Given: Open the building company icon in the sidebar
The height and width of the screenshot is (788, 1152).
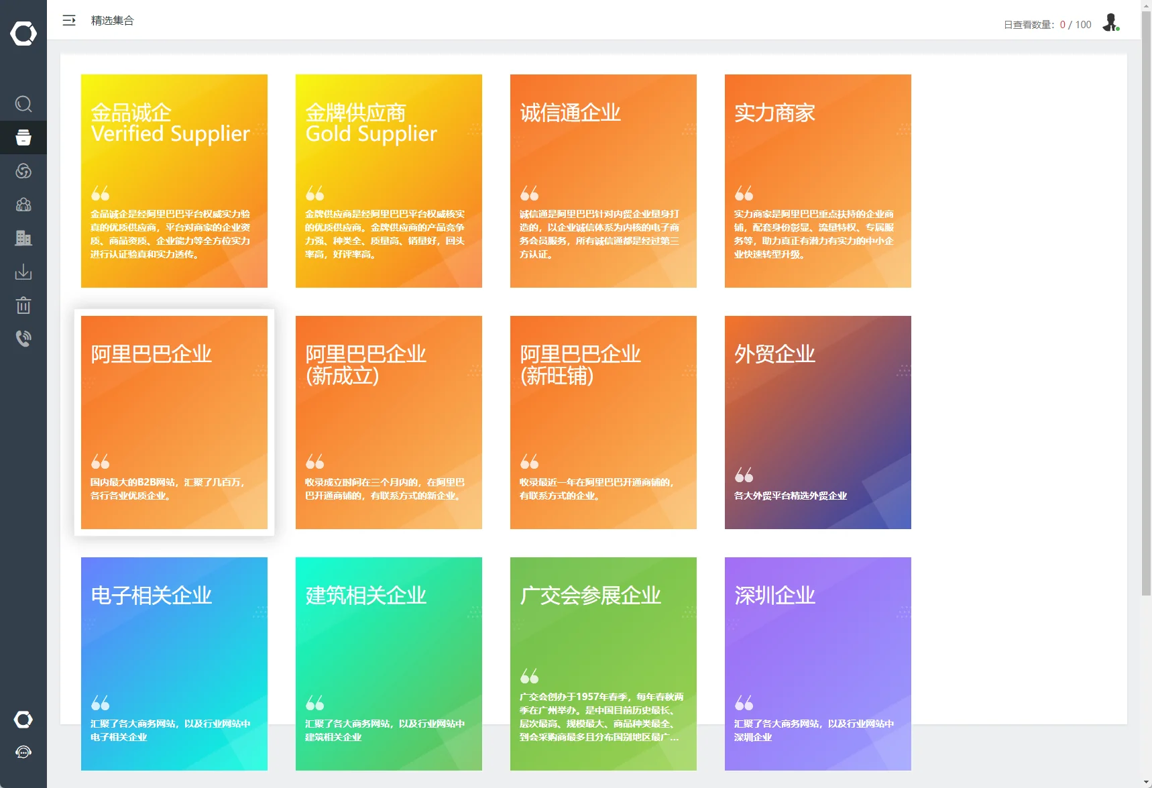Looking at the screenshot, I should tap(23, 238).
